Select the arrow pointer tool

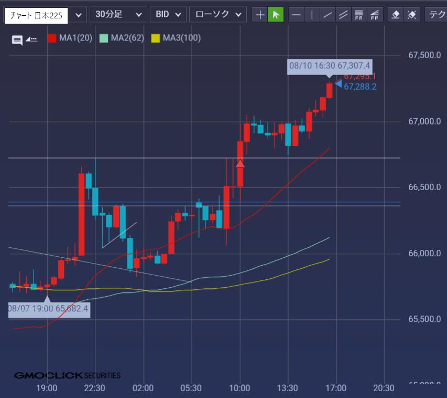[276, 15]
